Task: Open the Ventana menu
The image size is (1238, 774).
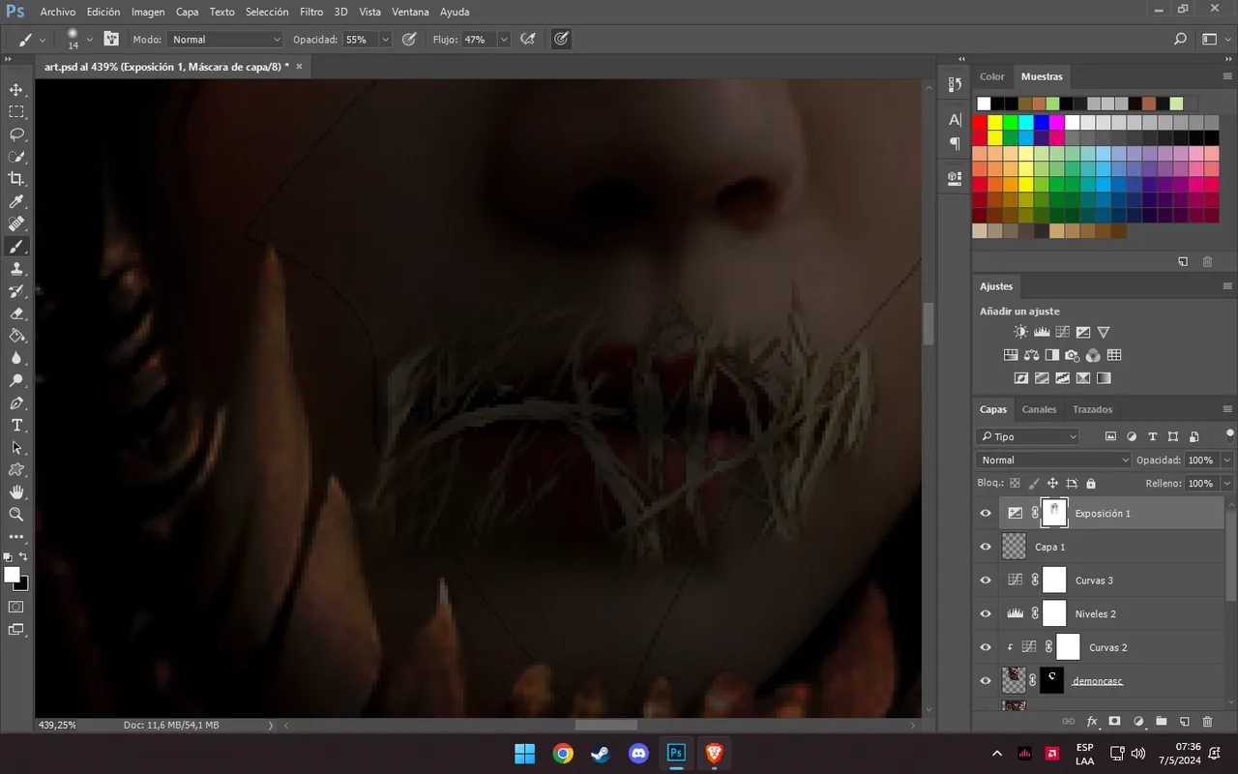Action: pyautogui.click(x=411, y=12)
